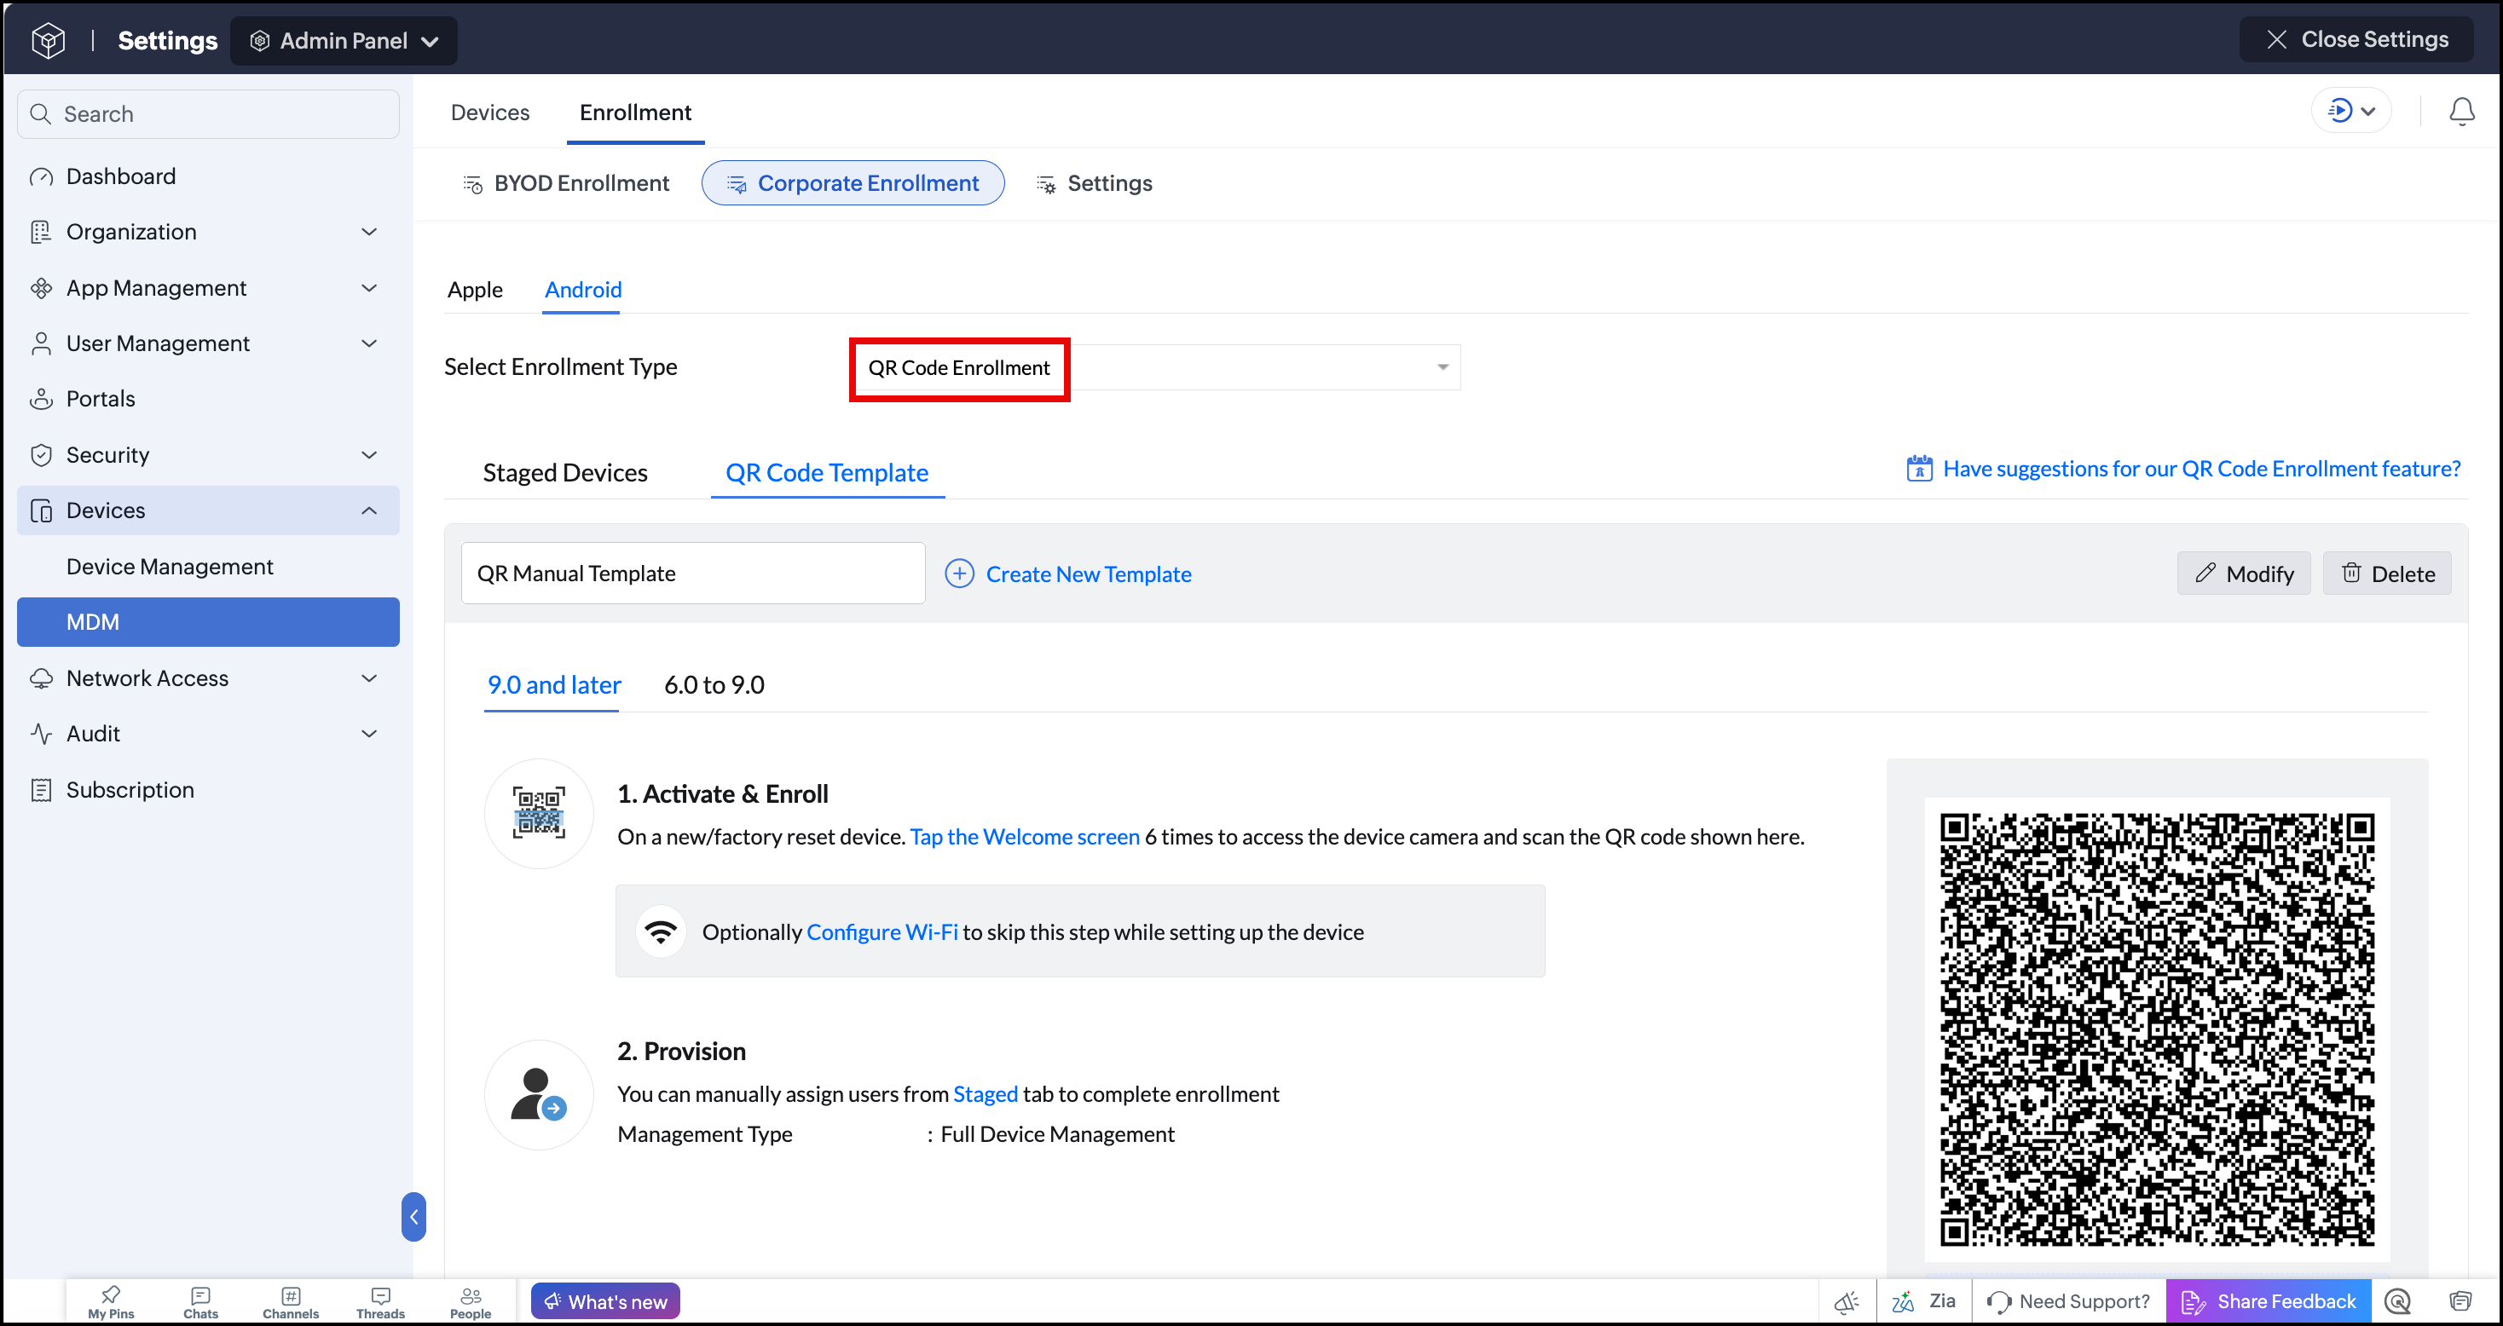This screenshot has width=2503, height=1326.
Task: Open Threads in bottom bar
Action: [380, 1302]
